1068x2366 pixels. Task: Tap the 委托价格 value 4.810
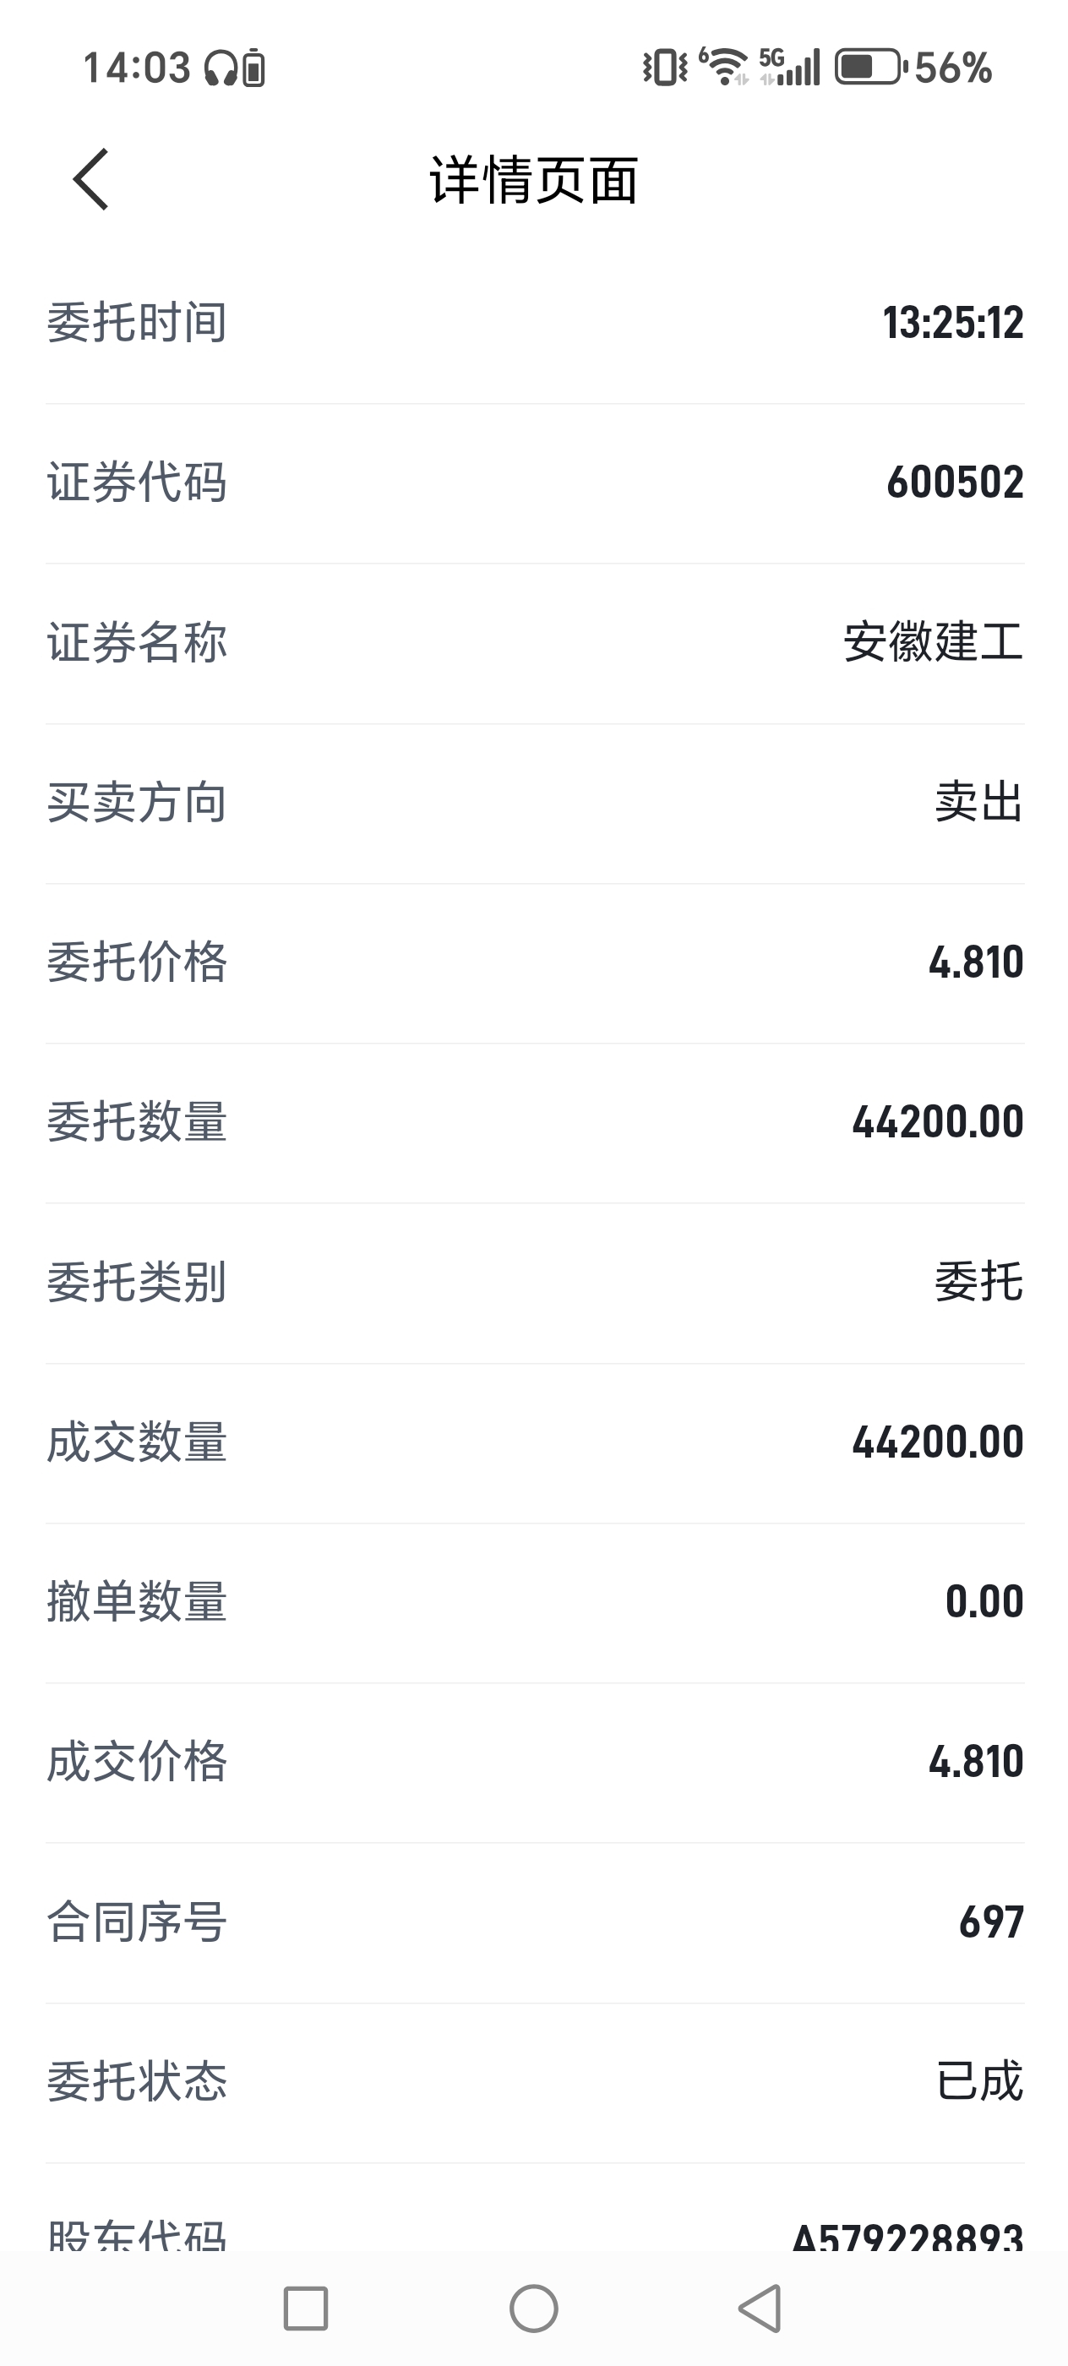[x=976, y=962]
